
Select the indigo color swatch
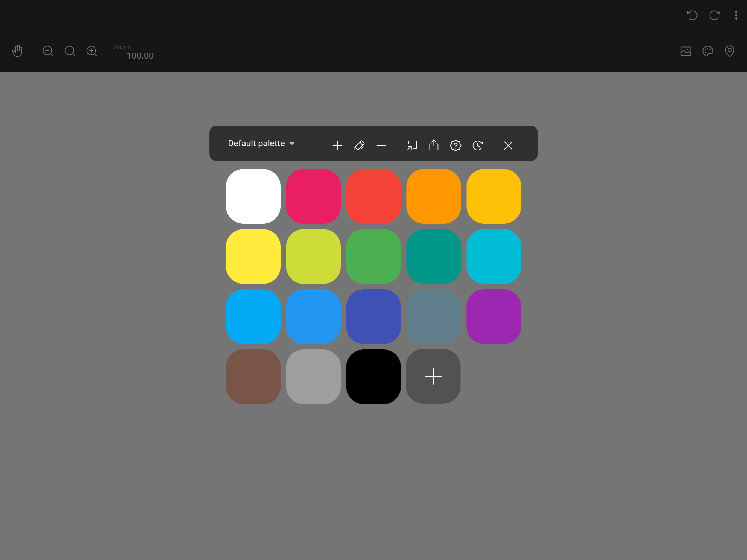pyautogui.click(x=373, y=316)
